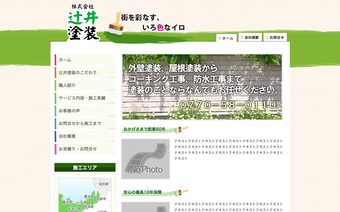Image resolution: width=340 pixels, height=212 pixels.
Task: Open お問合せから施工まで sidebar item
Action: (x=85, y=123)
